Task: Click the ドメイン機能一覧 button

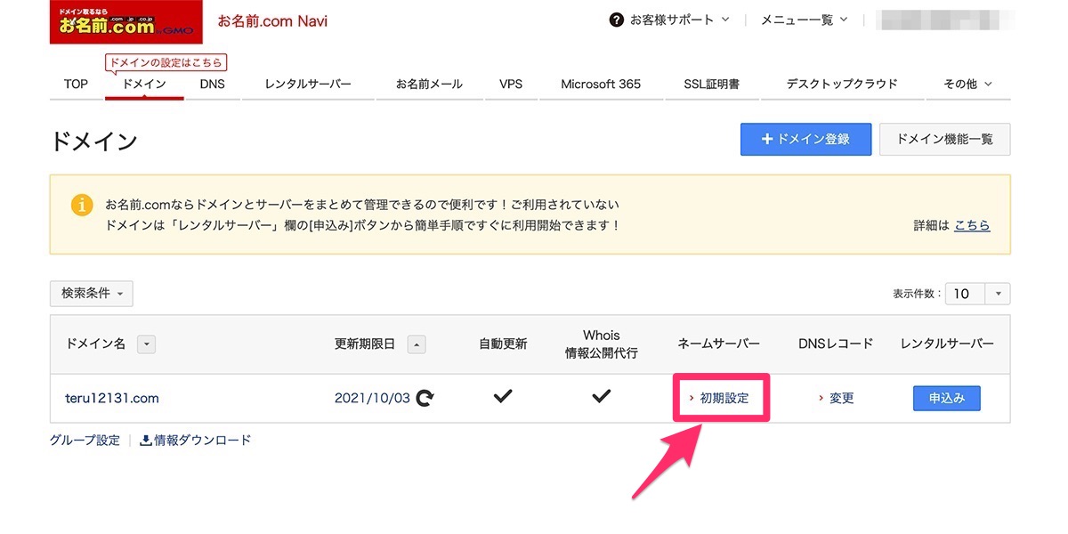Action: tap(944, 139)
